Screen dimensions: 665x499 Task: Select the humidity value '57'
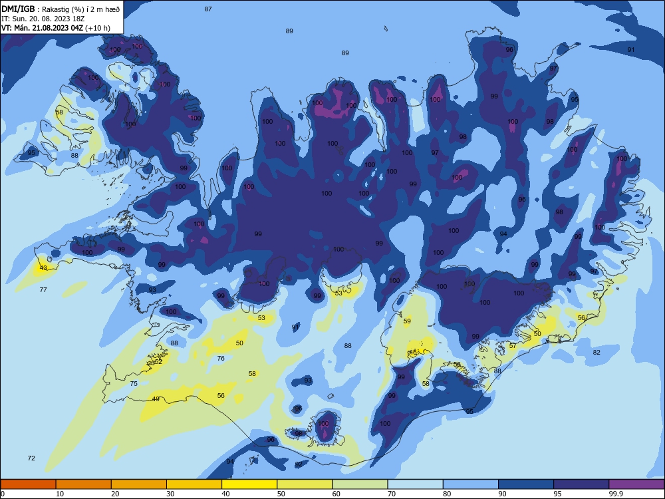pos(513,346)
